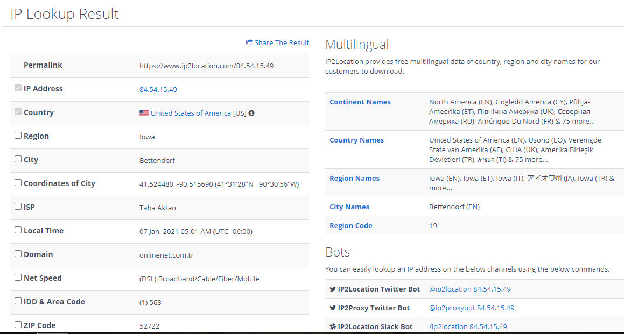Toggle the Country checkbox
Viewport: 624px width, 334px height.
point(18,112)
